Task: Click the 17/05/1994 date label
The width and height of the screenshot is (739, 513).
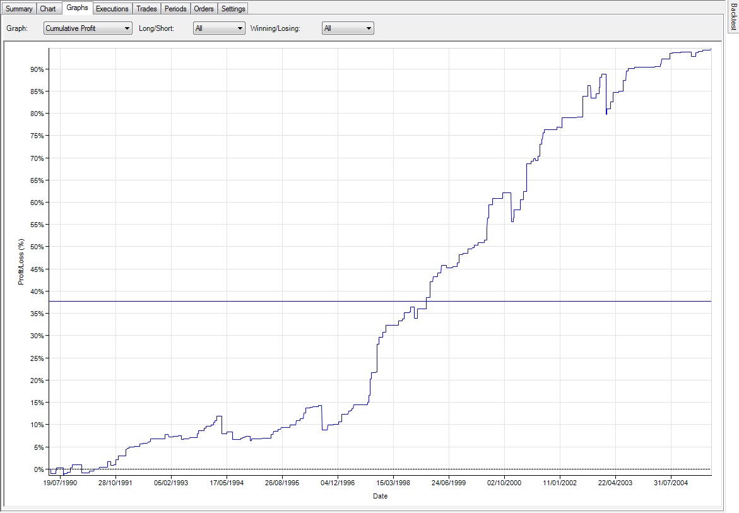Action: pyautogui.click(x=227, y=483)
